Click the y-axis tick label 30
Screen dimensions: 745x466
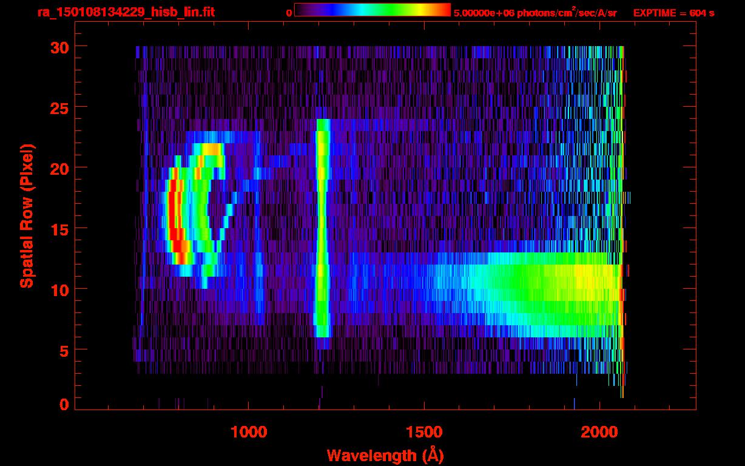(x=59, y=47)
